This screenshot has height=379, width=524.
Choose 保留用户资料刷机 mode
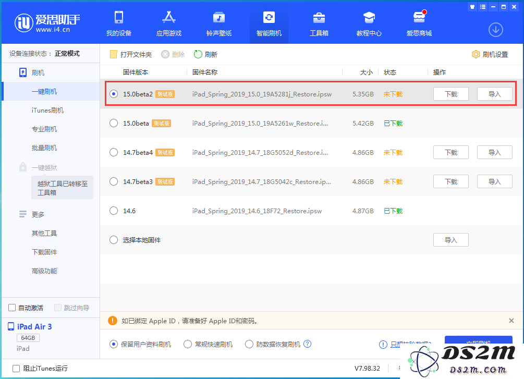pyautogui.click(x=114, y=344)
